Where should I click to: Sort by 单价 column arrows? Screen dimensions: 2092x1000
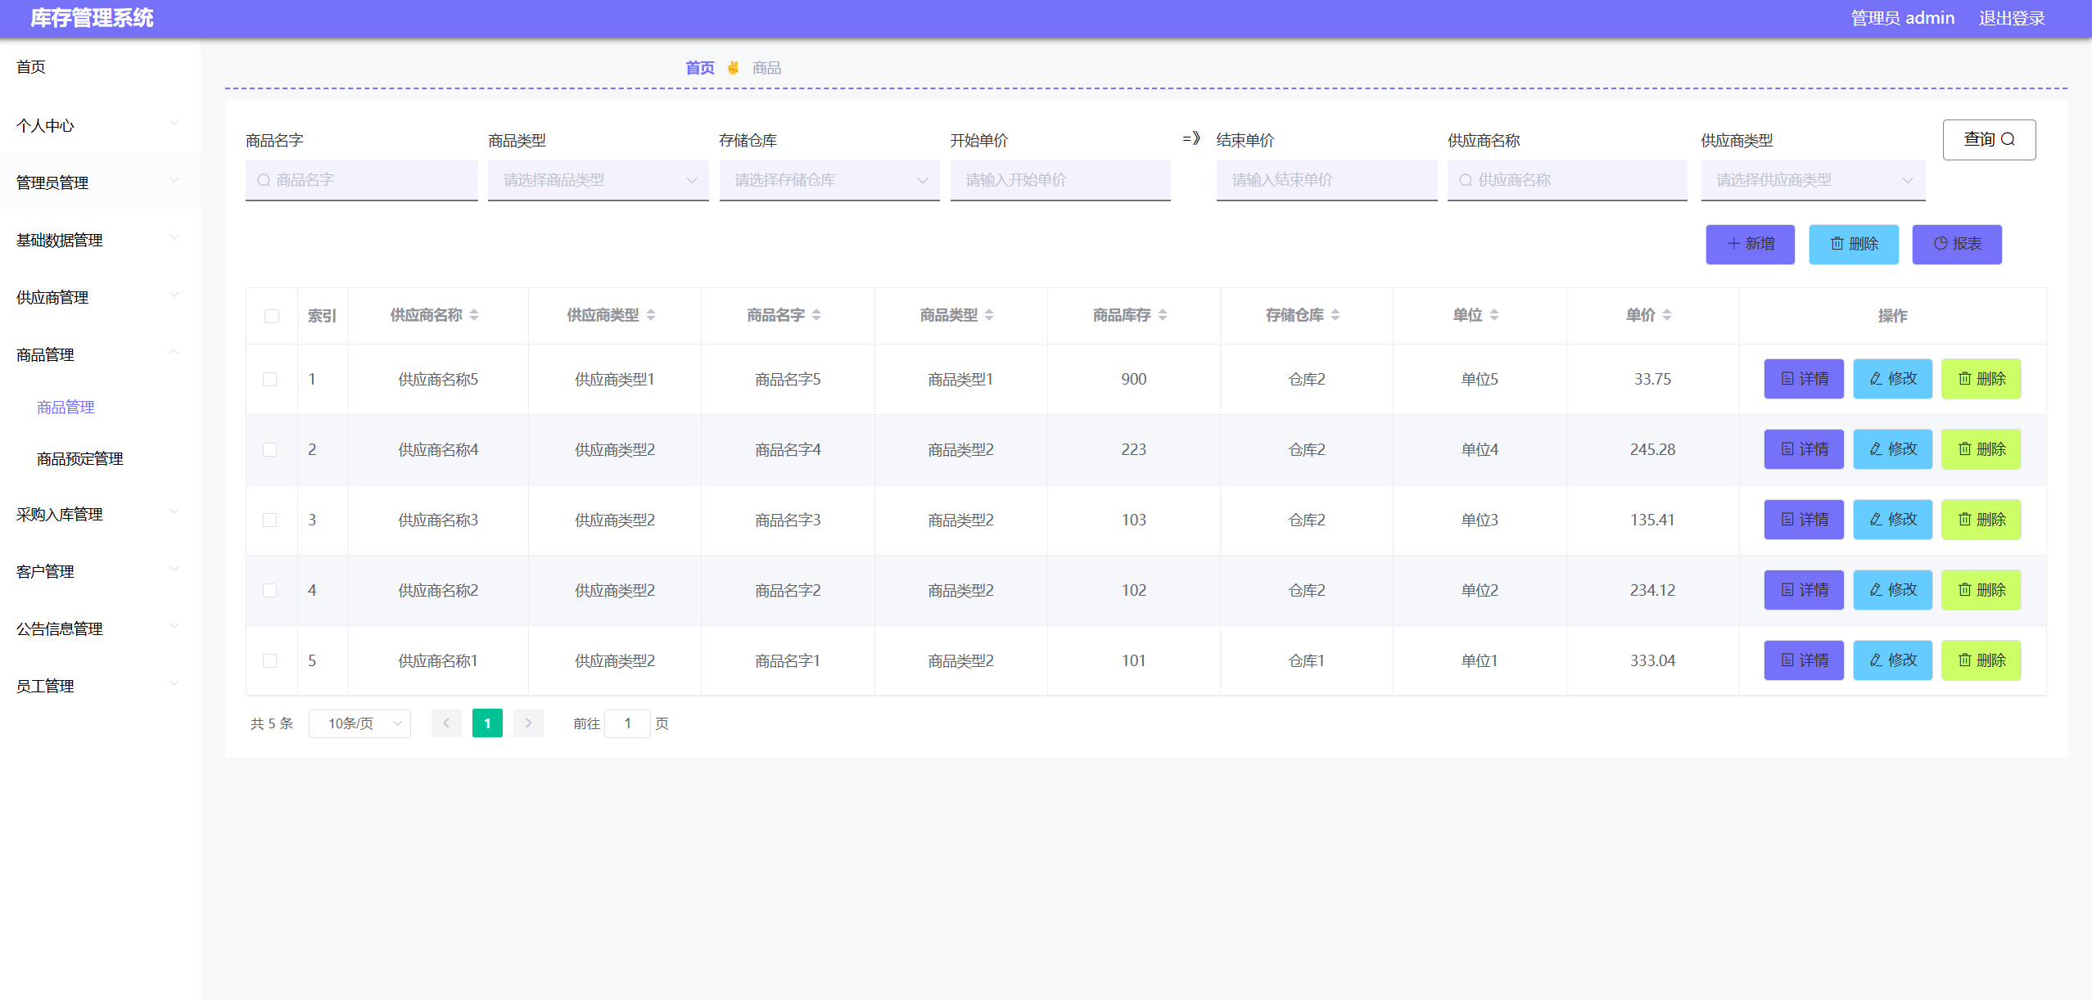(x=1667, y=315)
